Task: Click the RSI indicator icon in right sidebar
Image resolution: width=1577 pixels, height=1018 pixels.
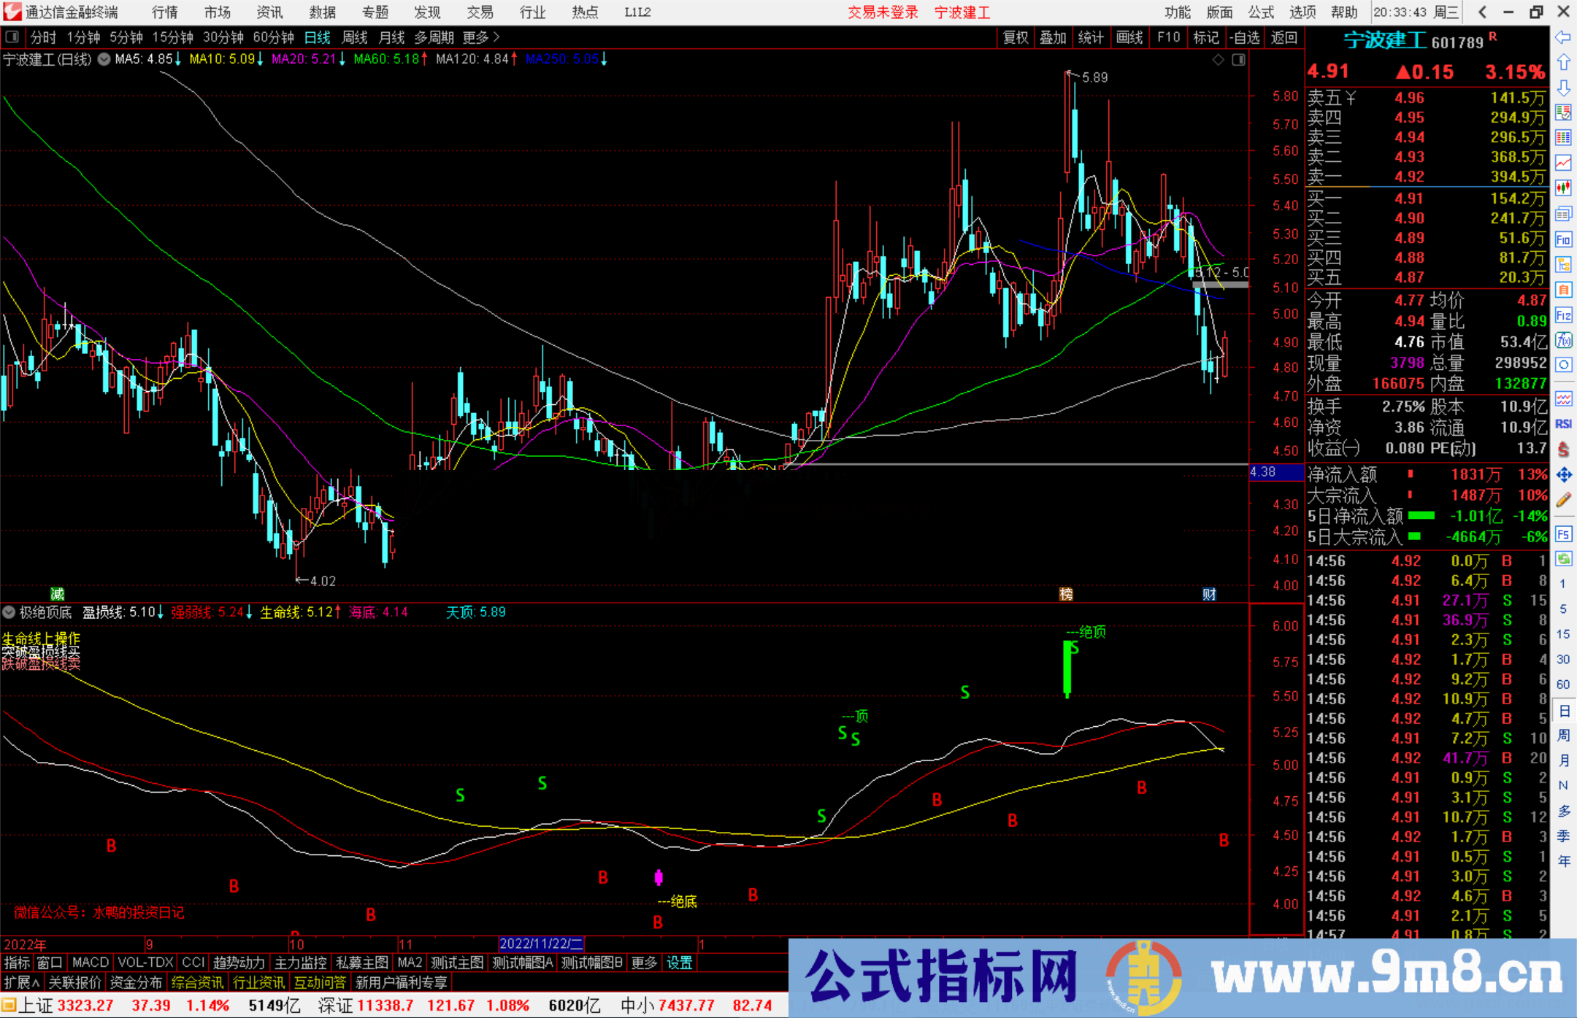Action: tap(1565, 423)
